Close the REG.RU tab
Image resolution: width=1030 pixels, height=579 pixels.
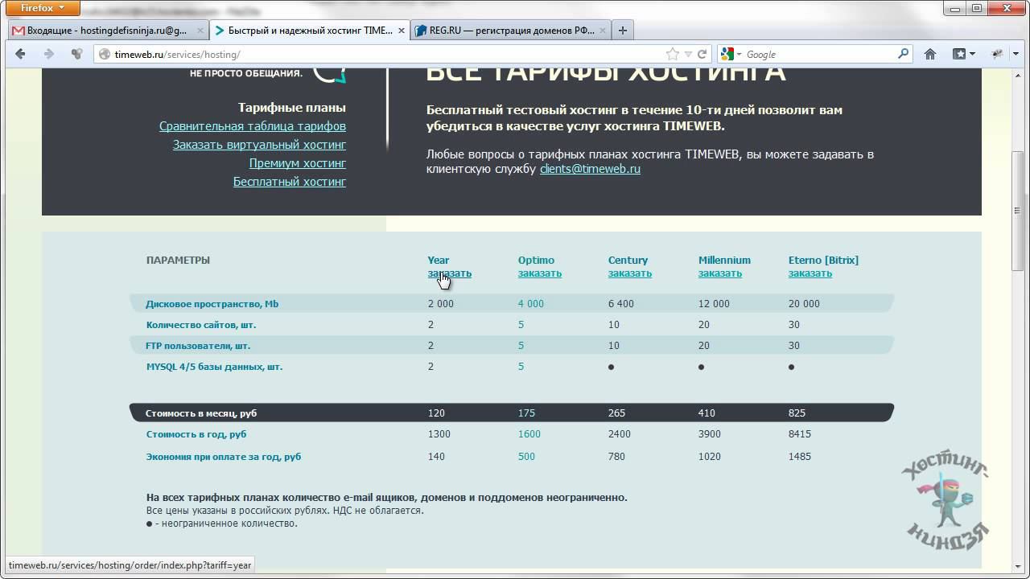click(x=603, y=31)
